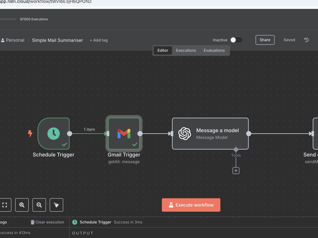Open the partially visible Send node
318x238 pixels.
[x=315, y=133]
